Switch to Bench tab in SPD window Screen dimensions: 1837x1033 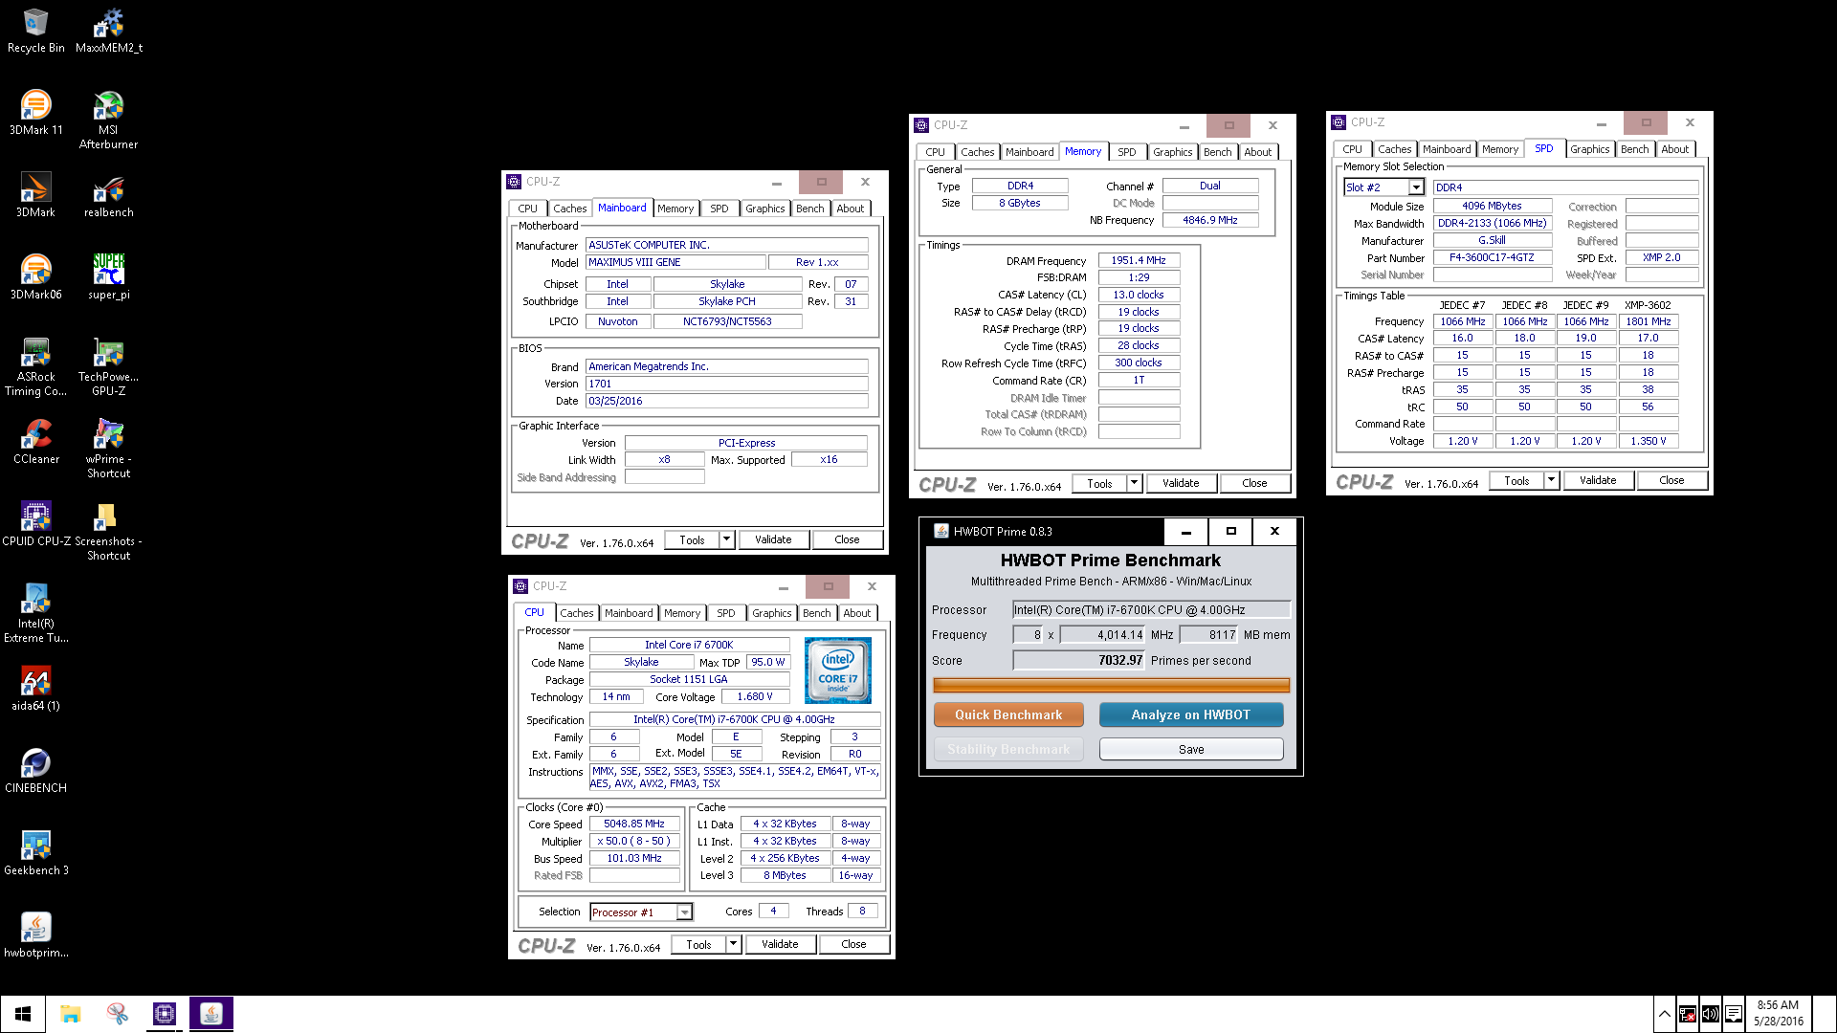pos(1634,149)
